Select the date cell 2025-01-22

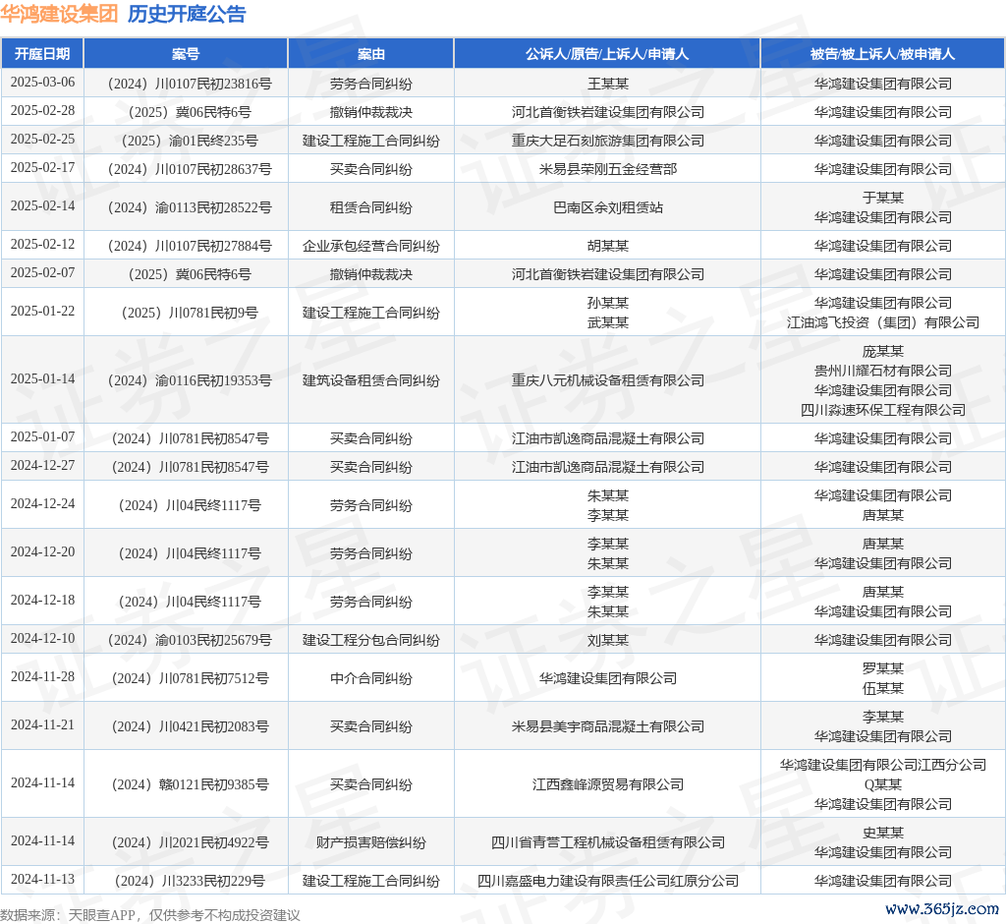click(x=42, y=312)
